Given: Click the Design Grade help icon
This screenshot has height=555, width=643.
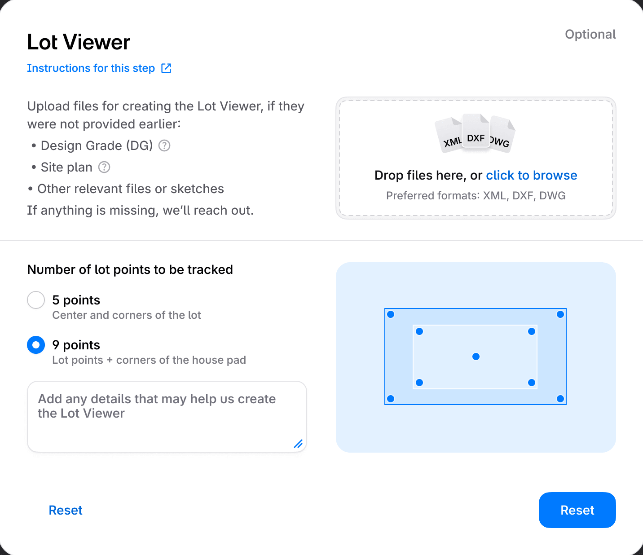Looking at the screenshot, I should point(164,145).
